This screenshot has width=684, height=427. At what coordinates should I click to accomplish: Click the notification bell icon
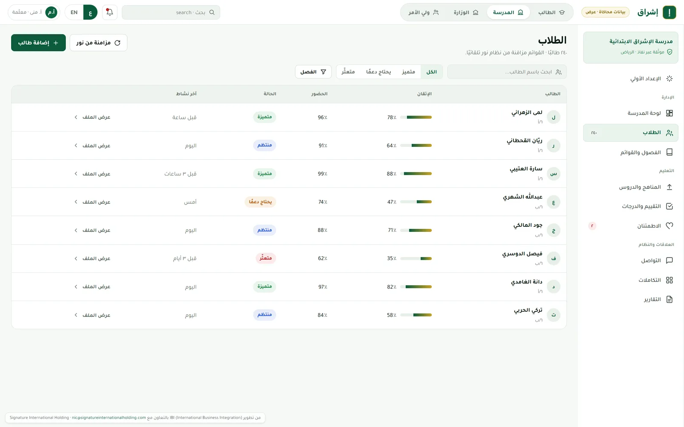pyautogui.click(x=110, y=12)
